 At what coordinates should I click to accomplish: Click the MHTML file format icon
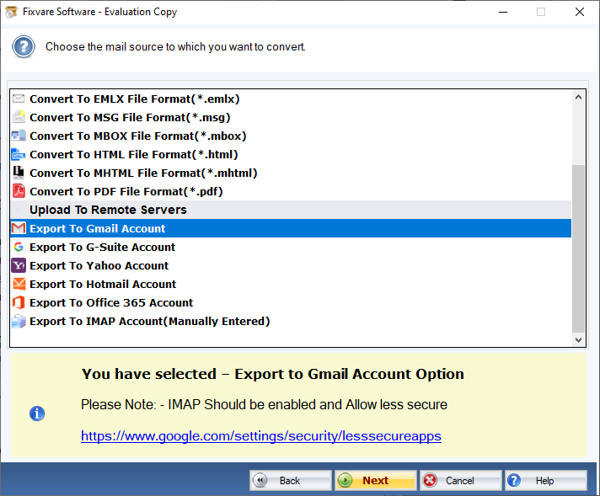pos(19,173)
